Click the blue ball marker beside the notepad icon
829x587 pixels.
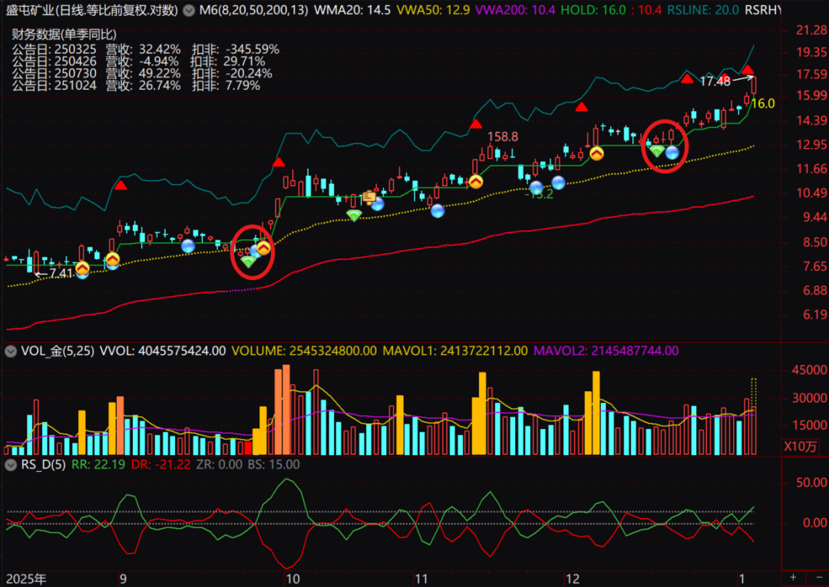[378, 203]
